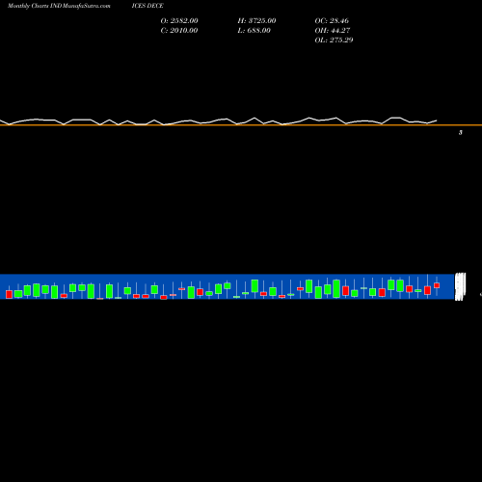Click the low price value L: 688.00
Image resolution: width=482 pixels, height=482 pixels.
(254, 31)
